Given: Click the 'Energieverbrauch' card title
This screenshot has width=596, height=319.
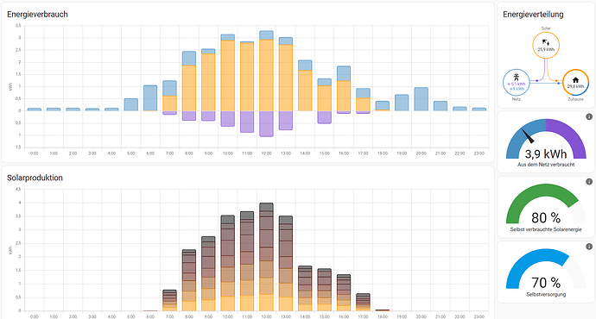Looking at the screenshot, I should [x=37, y=15].
